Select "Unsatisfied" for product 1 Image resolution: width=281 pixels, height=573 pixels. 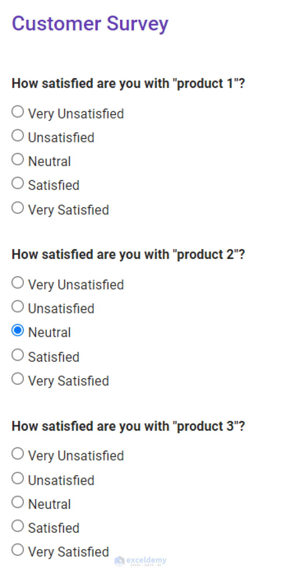[x=18, y=135]
